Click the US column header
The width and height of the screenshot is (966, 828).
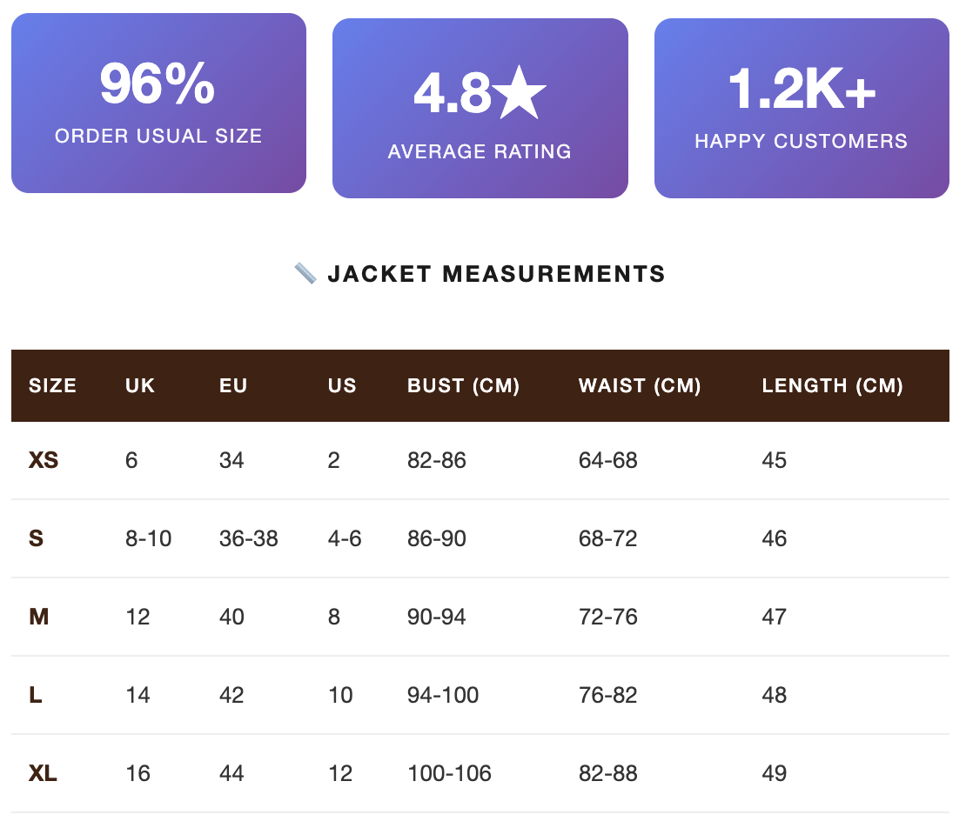tap(342, 385)
